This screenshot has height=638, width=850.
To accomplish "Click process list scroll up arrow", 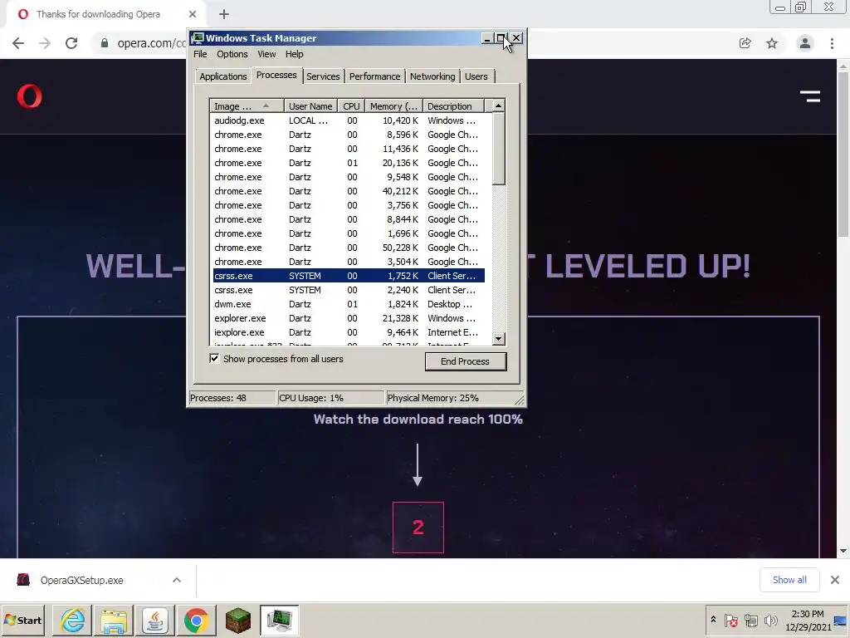I will (499, 106).
